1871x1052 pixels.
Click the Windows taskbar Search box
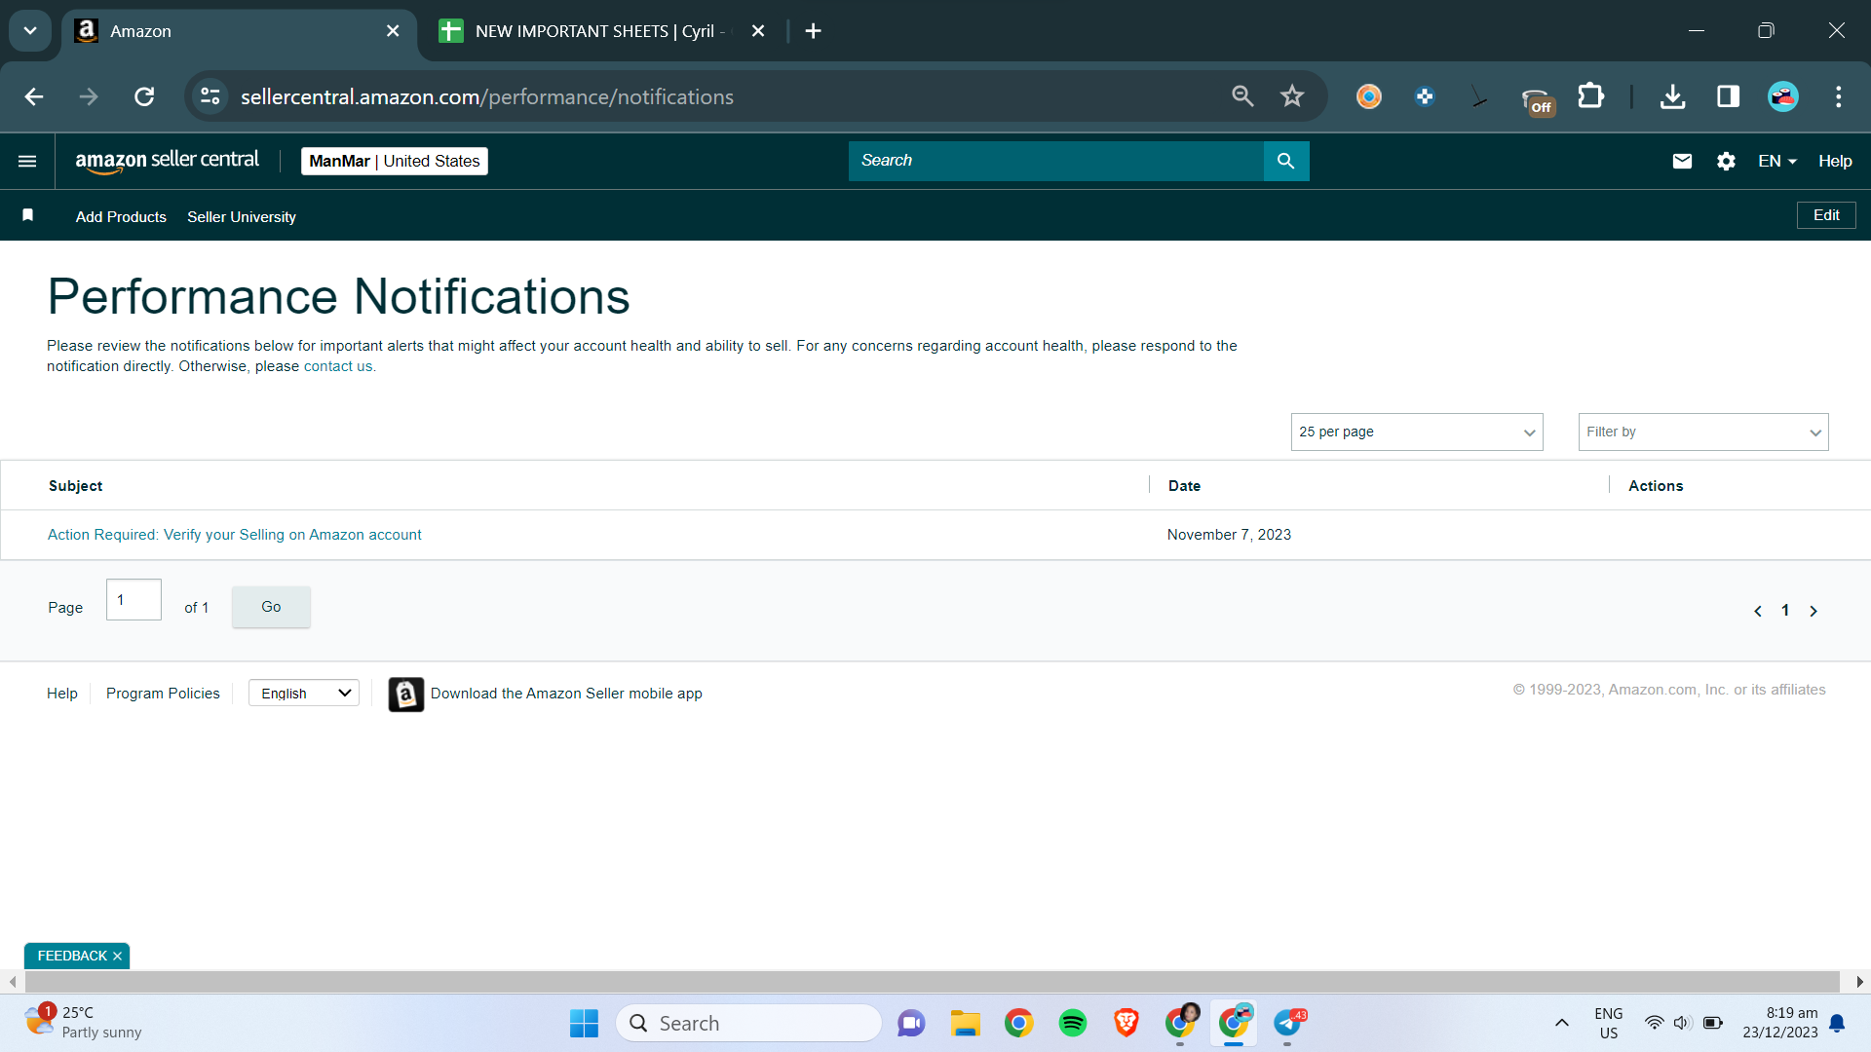748,1023
